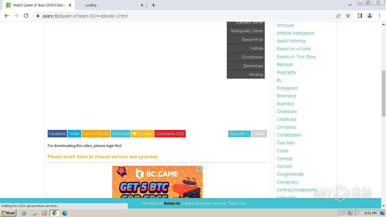Open the Bodyguard genre
The width and height of the screenshot is (386, 217).
287,88
